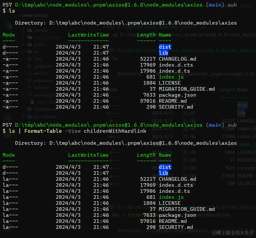
Task: Click 'SECURITY.md' in the Format-Table listing
Action: click(176, 227)
